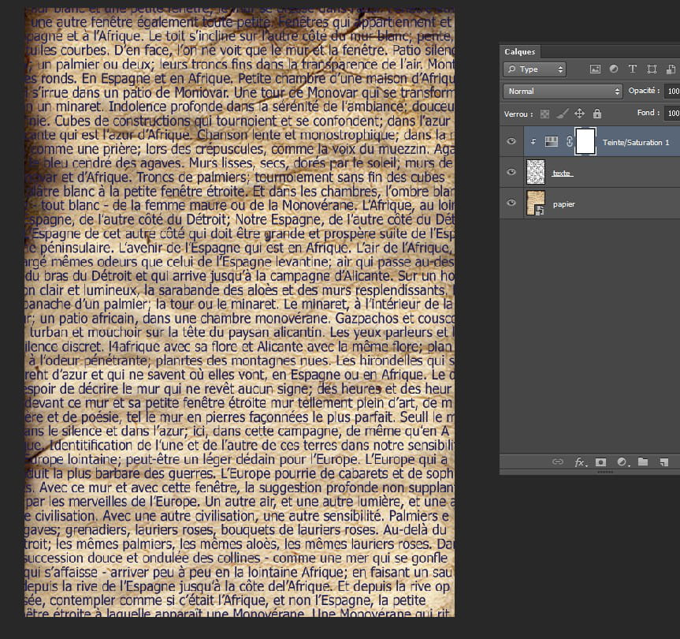Hide the papier layer
This screenshot has width=680, height=639.
click(511, 204)
